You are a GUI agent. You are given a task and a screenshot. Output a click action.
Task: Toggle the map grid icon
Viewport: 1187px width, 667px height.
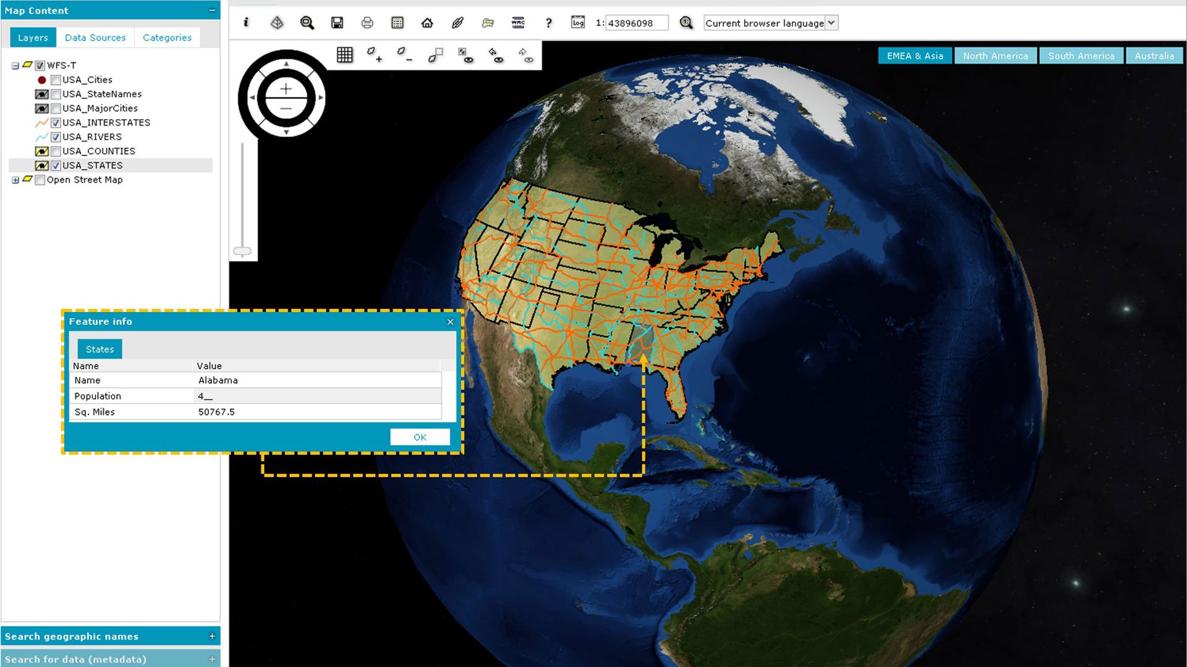345,55
